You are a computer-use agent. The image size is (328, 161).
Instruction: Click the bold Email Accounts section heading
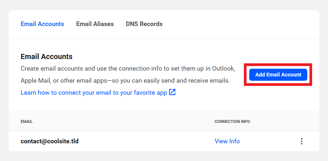[47, 57]
